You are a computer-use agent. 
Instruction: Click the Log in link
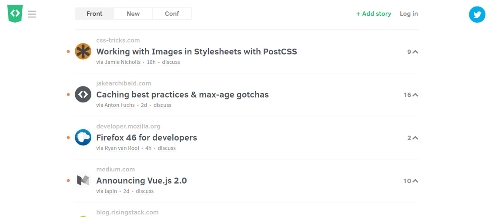click(x=408, y=14)
